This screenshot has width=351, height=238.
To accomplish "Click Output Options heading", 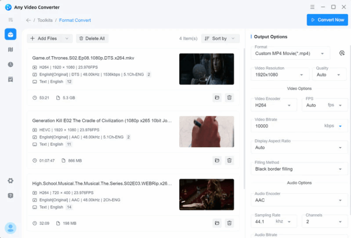I will [271, 37].
